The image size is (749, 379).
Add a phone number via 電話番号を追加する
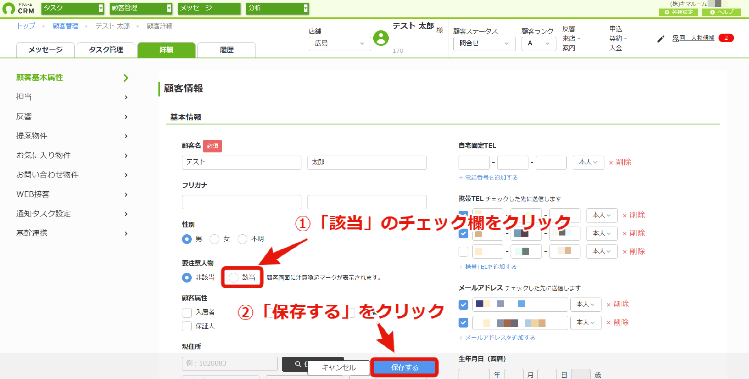click(x=488, y=178)
